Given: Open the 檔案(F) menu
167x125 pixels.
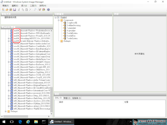Looking at the screenshot, I should point(5,6).
